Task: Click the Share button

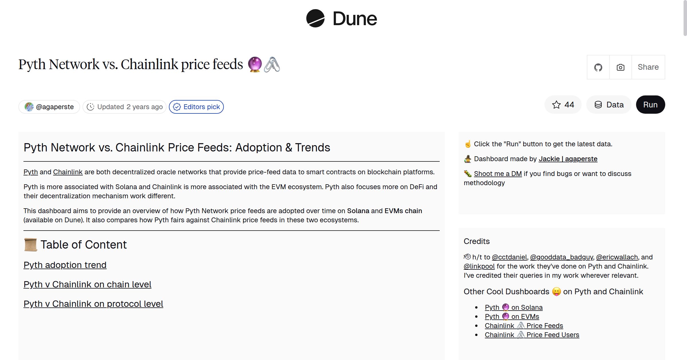Action: pyautogui.click(x=648, y=67)
